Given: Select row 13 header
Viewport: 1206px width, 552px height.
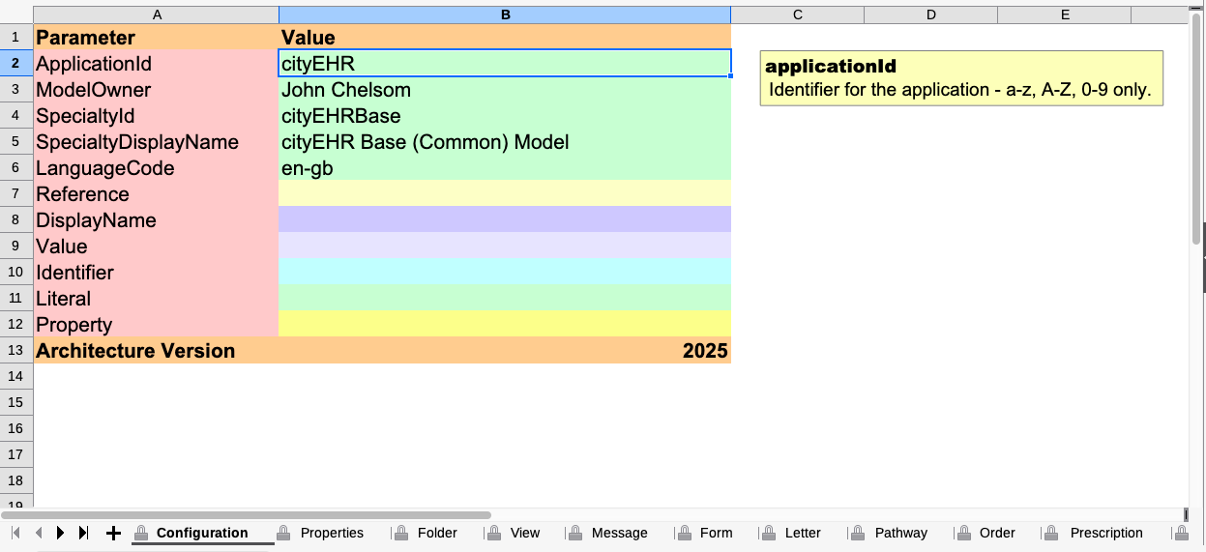Looking at the screenshot, I should pos(16,351).
